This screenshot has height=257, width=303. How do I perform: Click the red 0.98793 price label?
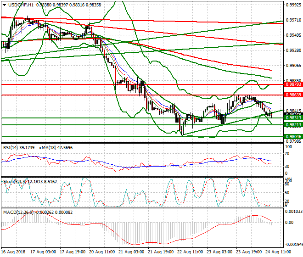click(293, 84)
